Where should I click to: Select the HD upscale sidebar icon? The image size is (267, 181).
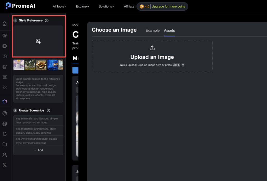[5, 77]
